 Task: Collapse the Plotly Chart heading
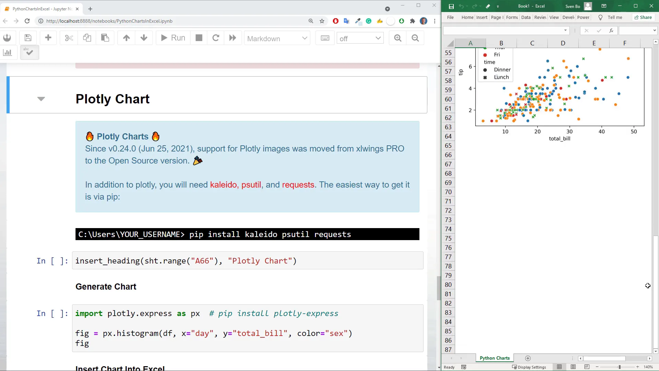point(41,99)
